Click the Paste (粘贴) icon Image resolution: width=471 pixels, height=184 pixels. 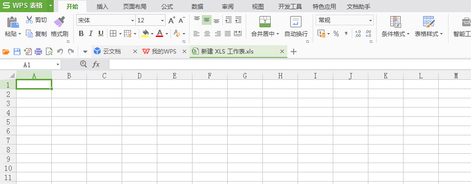coord(13,22)
